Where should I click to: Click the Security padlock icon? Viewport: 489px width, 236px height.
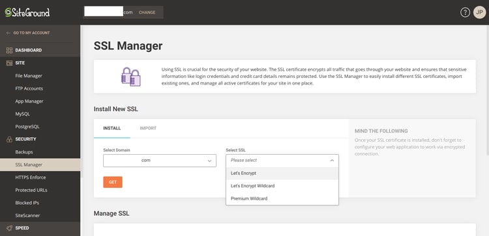[x=9, y=139]
